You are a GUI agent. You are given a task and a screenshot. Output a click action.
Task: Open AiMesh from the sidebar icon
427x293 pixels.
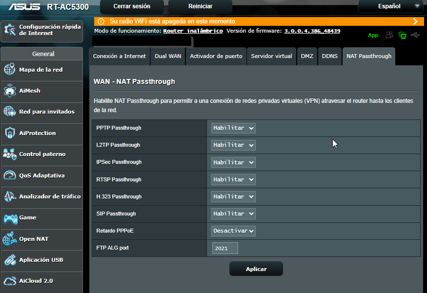point(10,91)
